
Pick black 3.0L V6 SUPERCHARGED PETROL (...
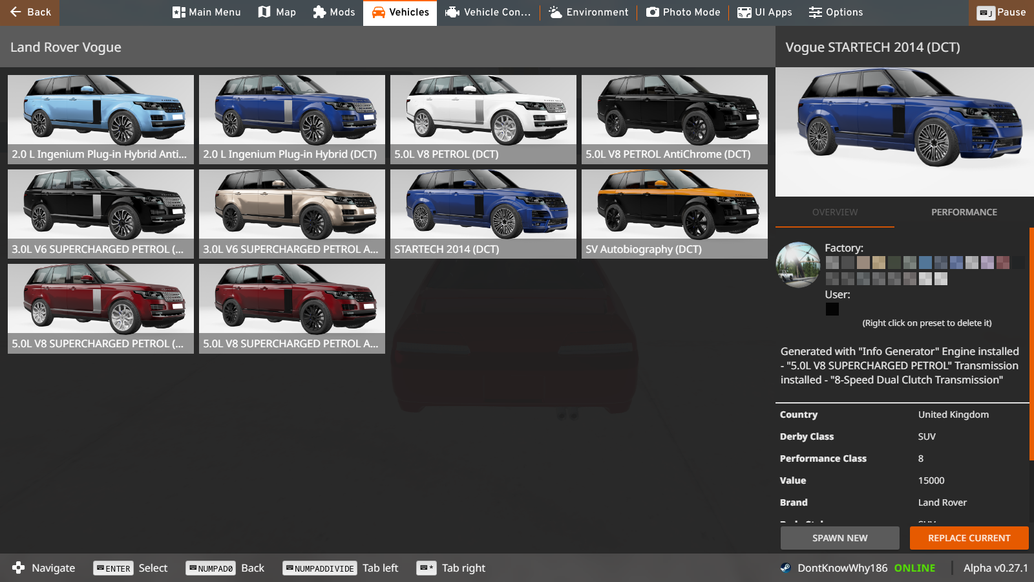[x=101, y=214]
